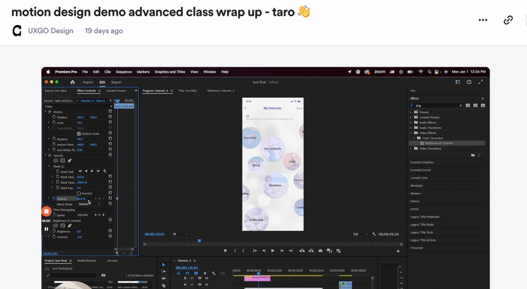Select the opacity pen mask tool
The image size is (527, 289).
[x=70, y=161]
